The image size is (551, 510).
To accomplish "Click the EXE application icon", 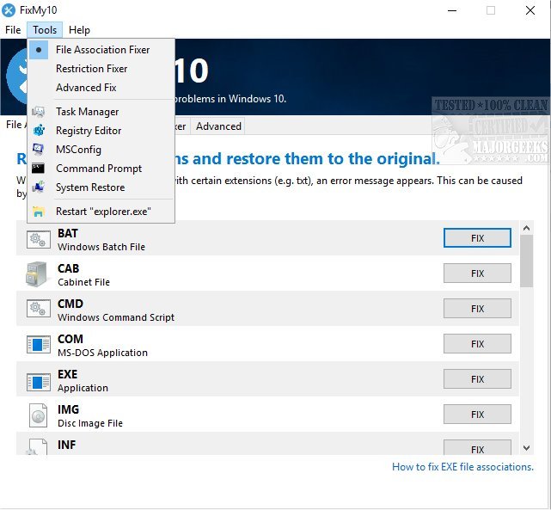I will point(39,382).
